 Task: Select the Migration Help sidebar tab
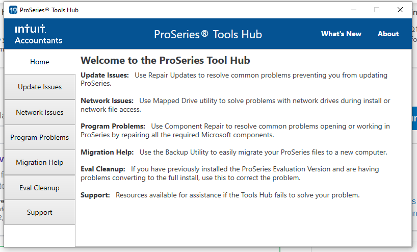tap(40, 163)
